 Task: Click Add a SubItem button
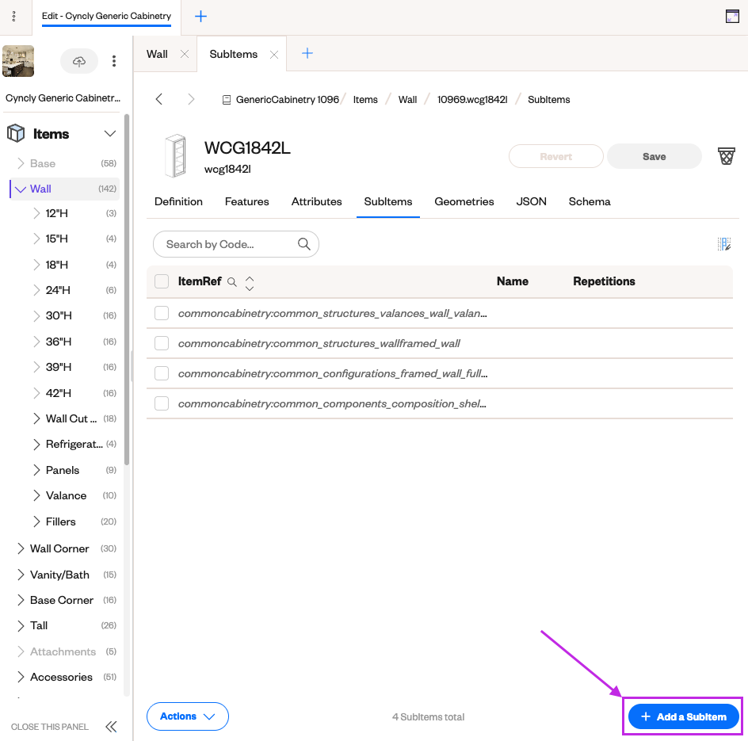683,716
